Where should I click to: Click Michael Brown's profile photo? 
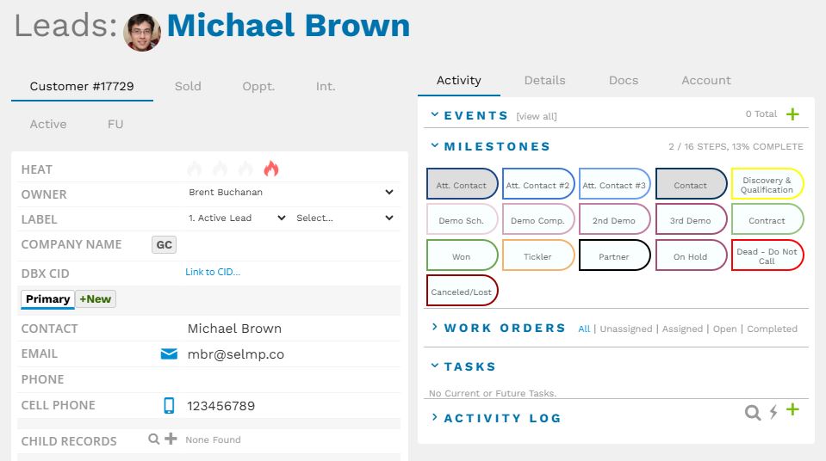142,32
